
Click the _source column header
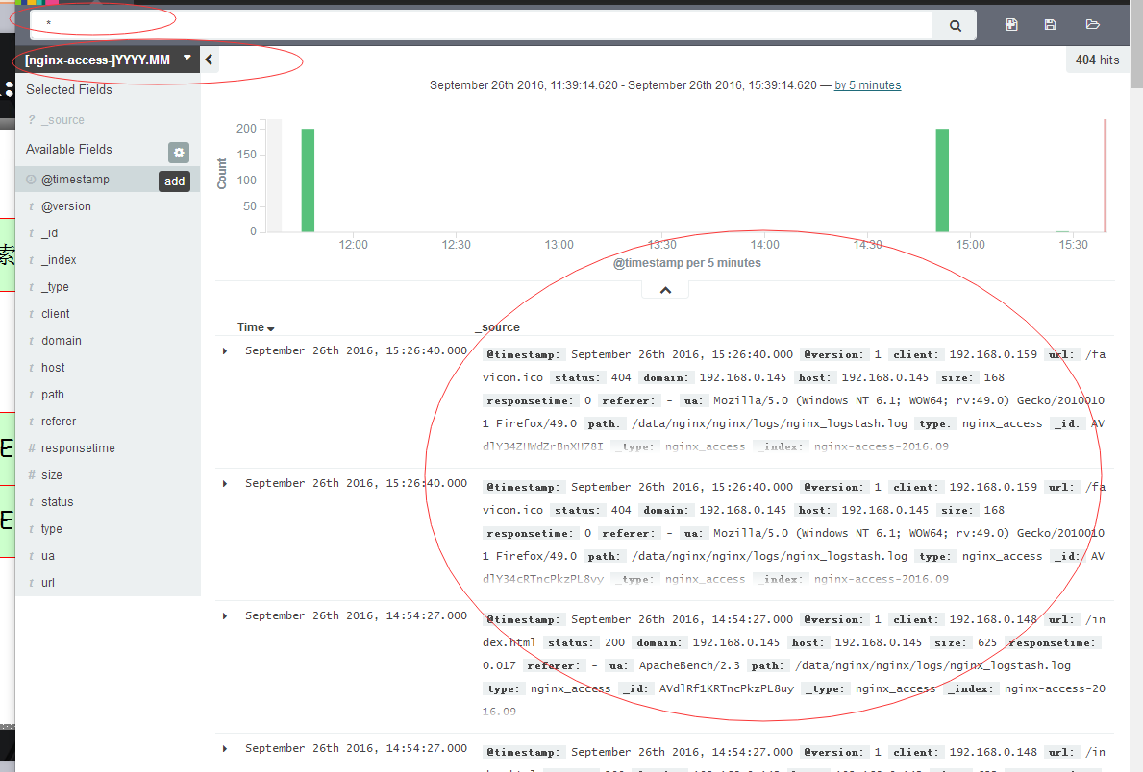(x=500, y=327)
